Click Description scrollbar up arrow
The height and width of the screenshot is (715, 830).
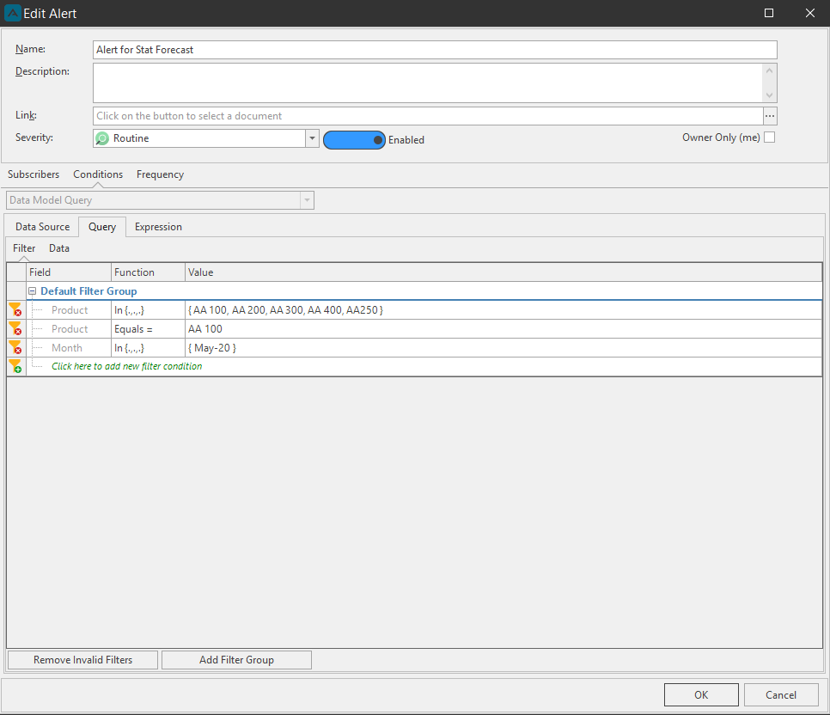770,70
